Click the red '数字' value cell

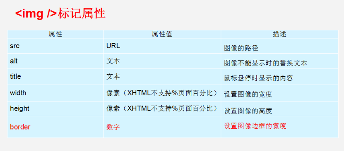click(162, 127)
